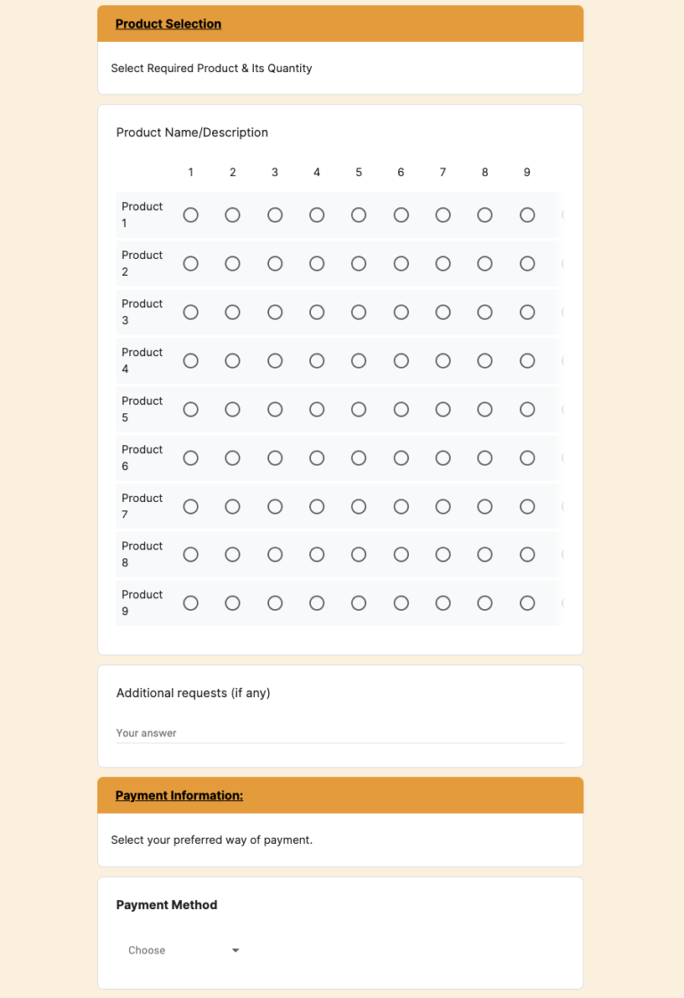The image size is (684, 998).
Task: Select quantity 6 for Product 9
Action: pyautogui.click(x=401, y=603)
